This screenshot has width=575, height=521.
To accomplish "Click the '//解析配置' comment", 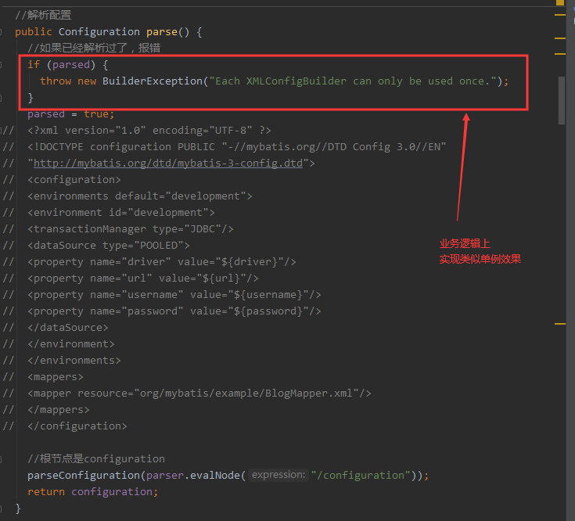I will [43, 15].
